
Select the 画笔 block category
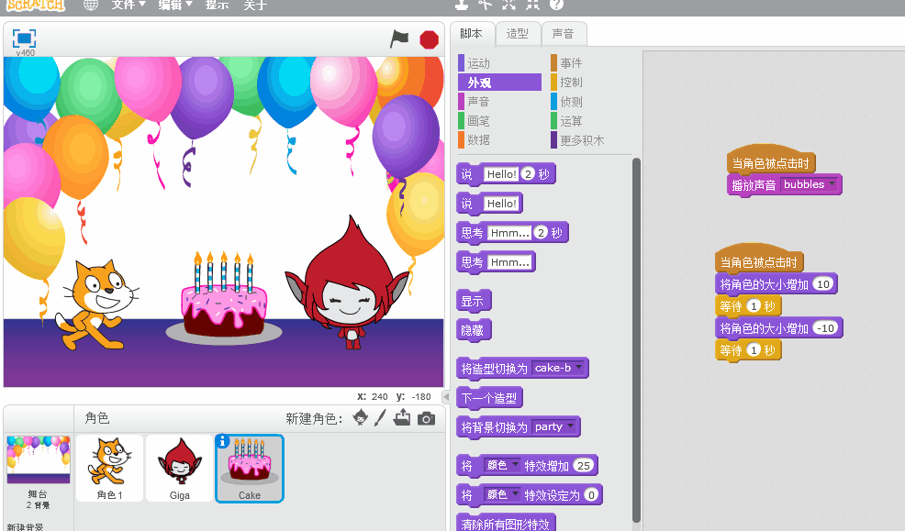(x=478, y=121)
